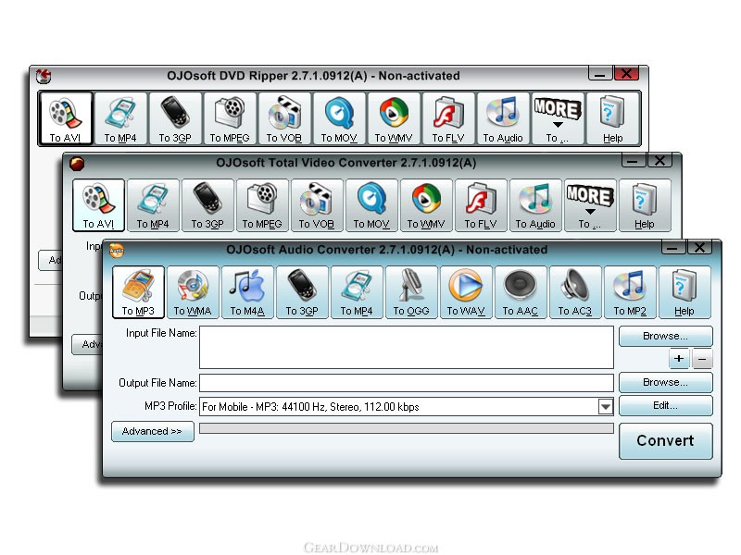Viewport: 741px width, 555px height.
Task: Click the Audio Converter title bar icon
Action: click(117, 250)
